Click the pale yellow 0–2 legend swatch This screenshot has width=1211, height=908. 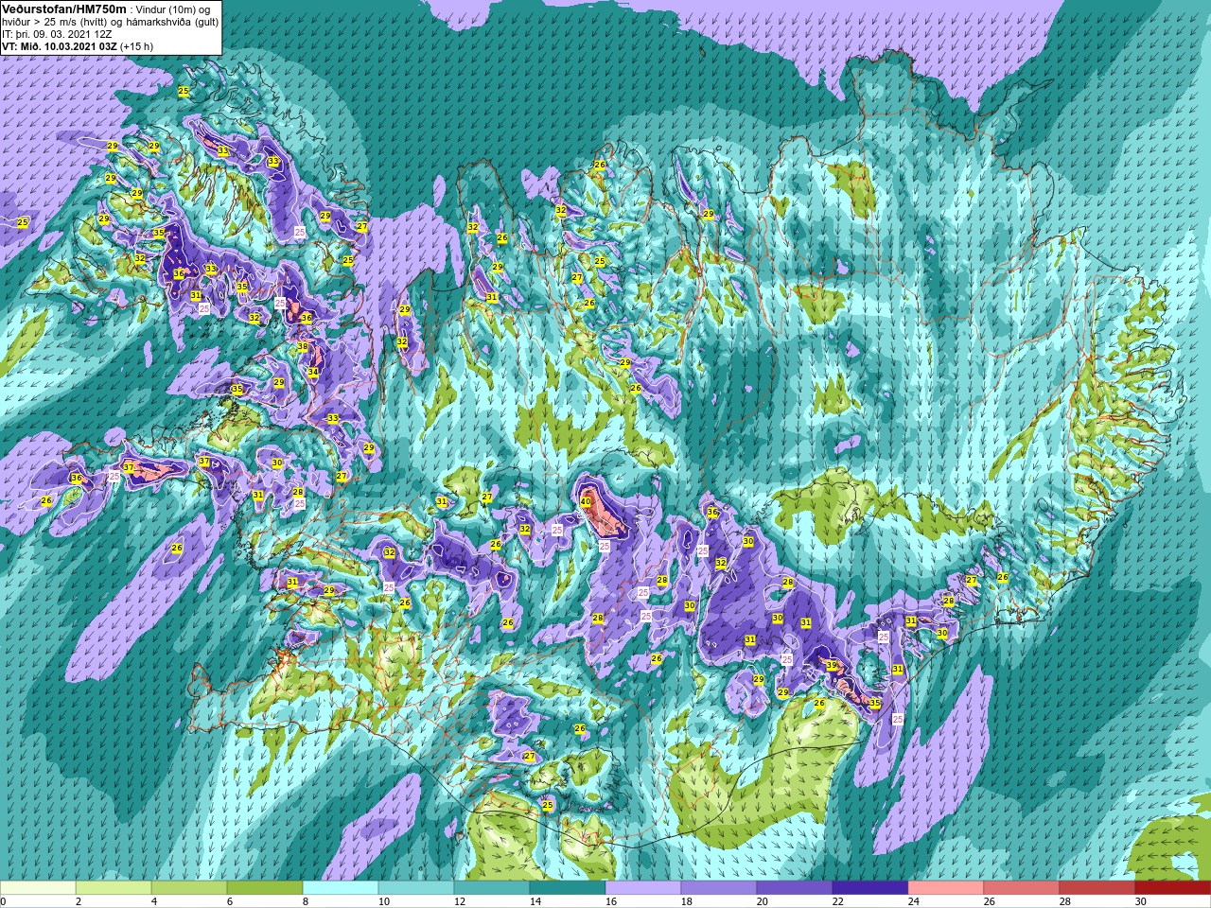38,888
